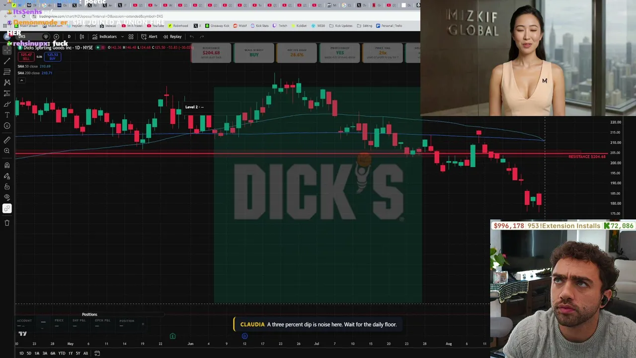
Task: Select the chart patterns tool
Action: [x=7, y=83]
